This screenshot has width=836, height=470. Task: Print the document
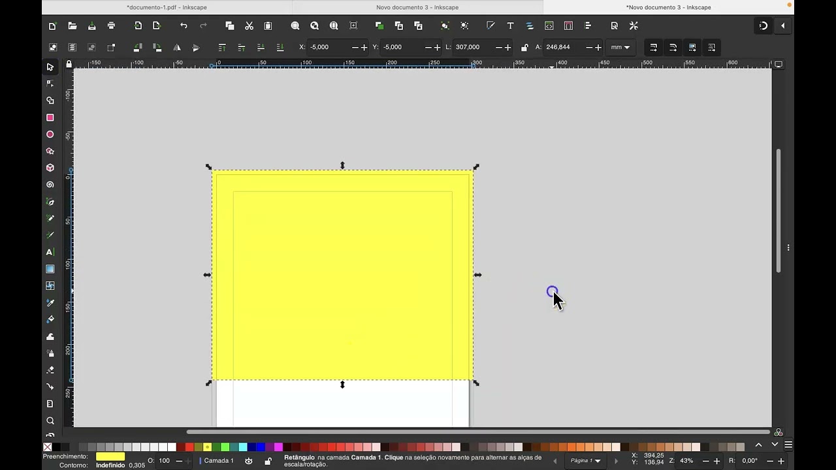pos(111,26)
